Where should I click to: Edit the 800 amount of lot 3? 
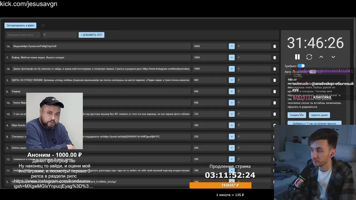tap(210, 80)
